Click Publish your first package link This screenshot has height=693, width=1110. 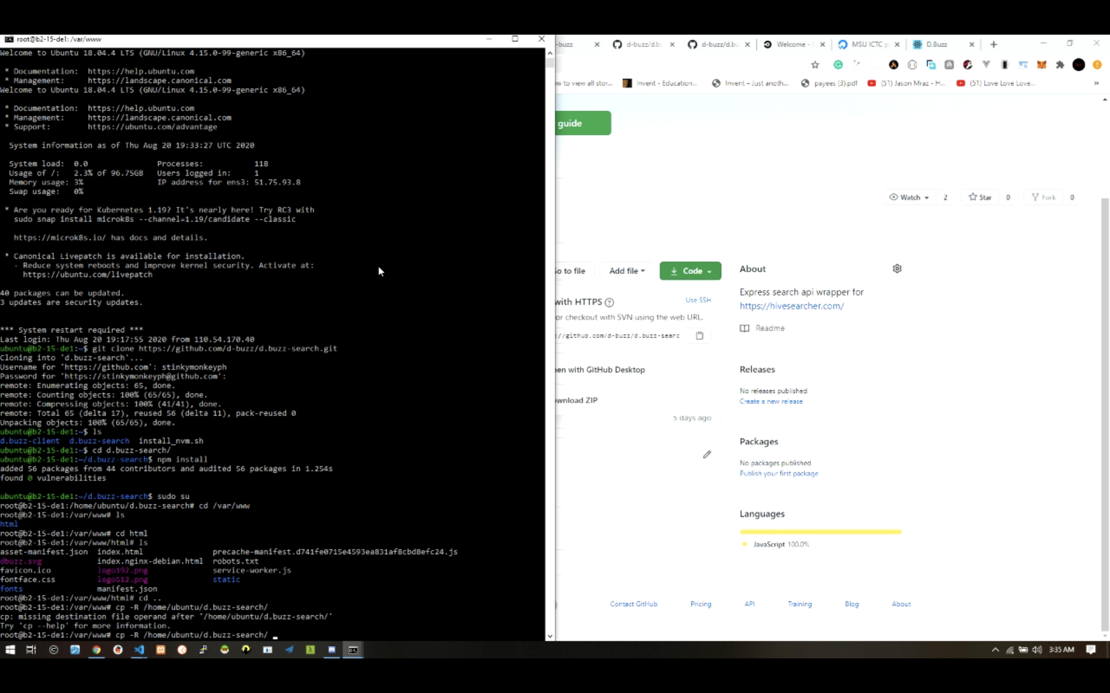pos(779,473)
